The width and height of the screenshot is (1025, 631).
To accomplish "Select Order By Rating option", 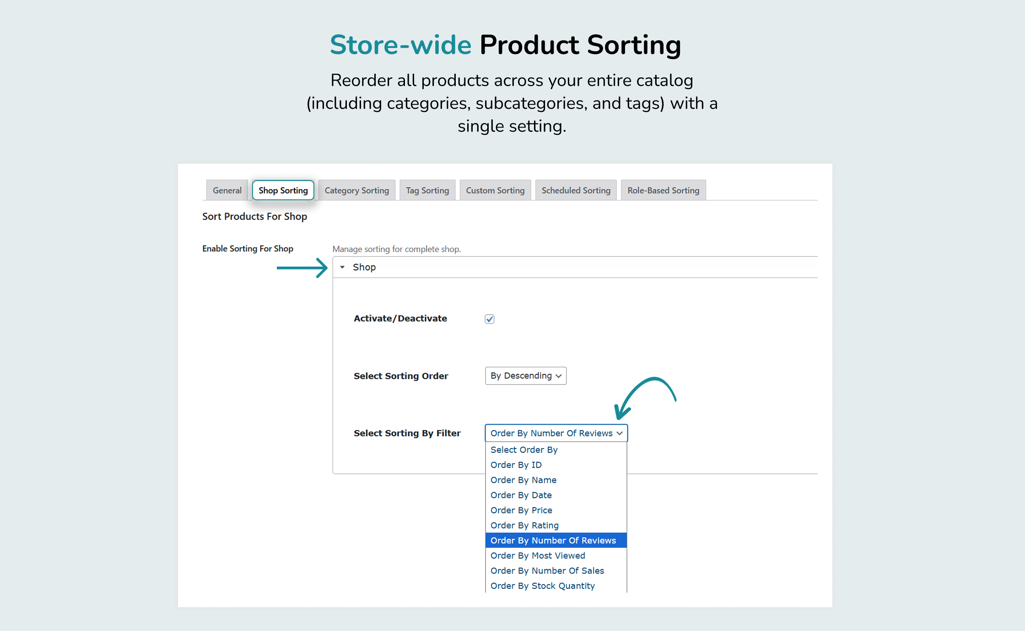I will [x=556, y=525].
